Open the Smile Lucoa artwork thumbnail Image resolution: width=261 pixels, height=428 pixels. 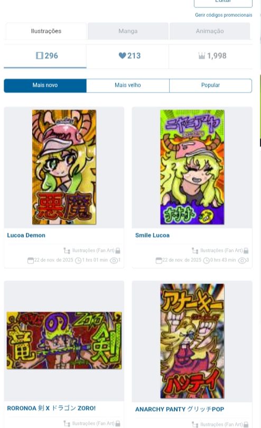[192, 167]
